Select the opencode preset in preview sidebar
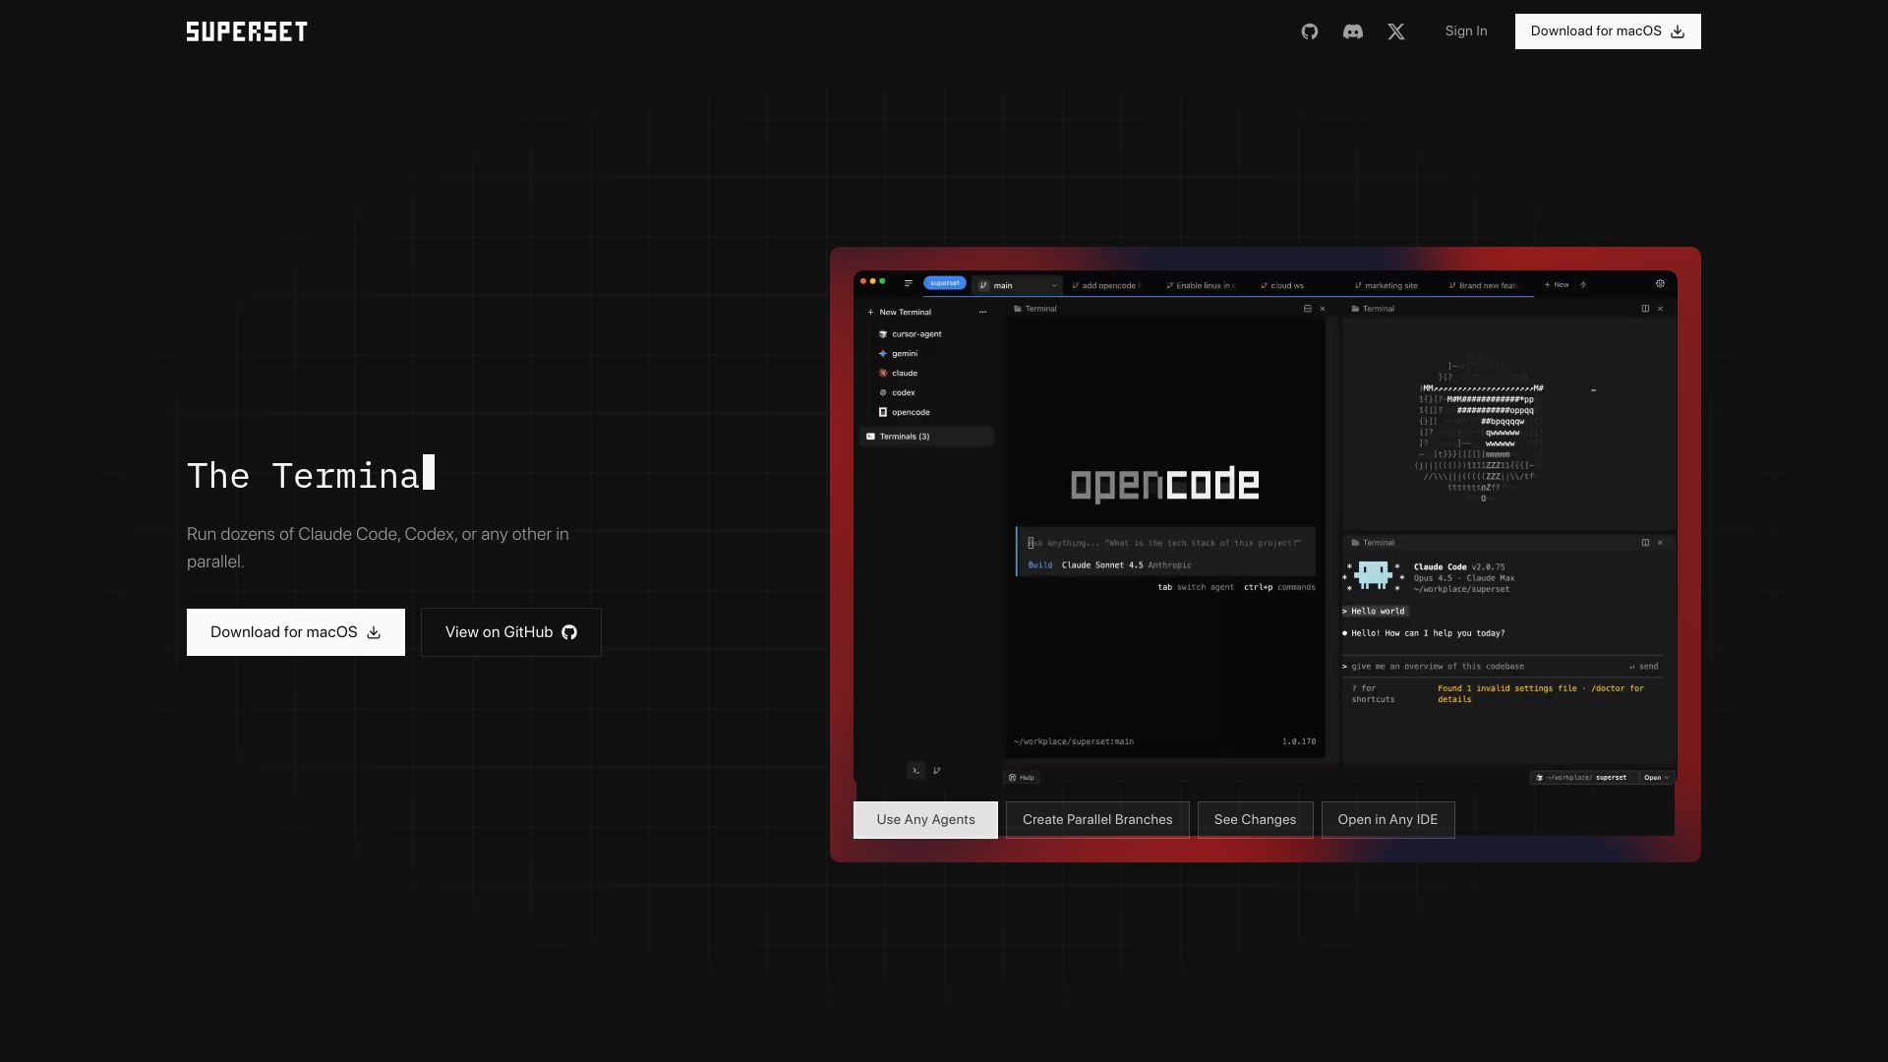 pos(904,413)
